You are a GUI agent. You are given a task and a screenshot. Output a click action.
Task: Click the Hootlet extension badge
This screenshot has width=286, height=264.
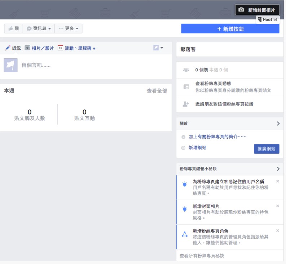[x=268, y=20]
